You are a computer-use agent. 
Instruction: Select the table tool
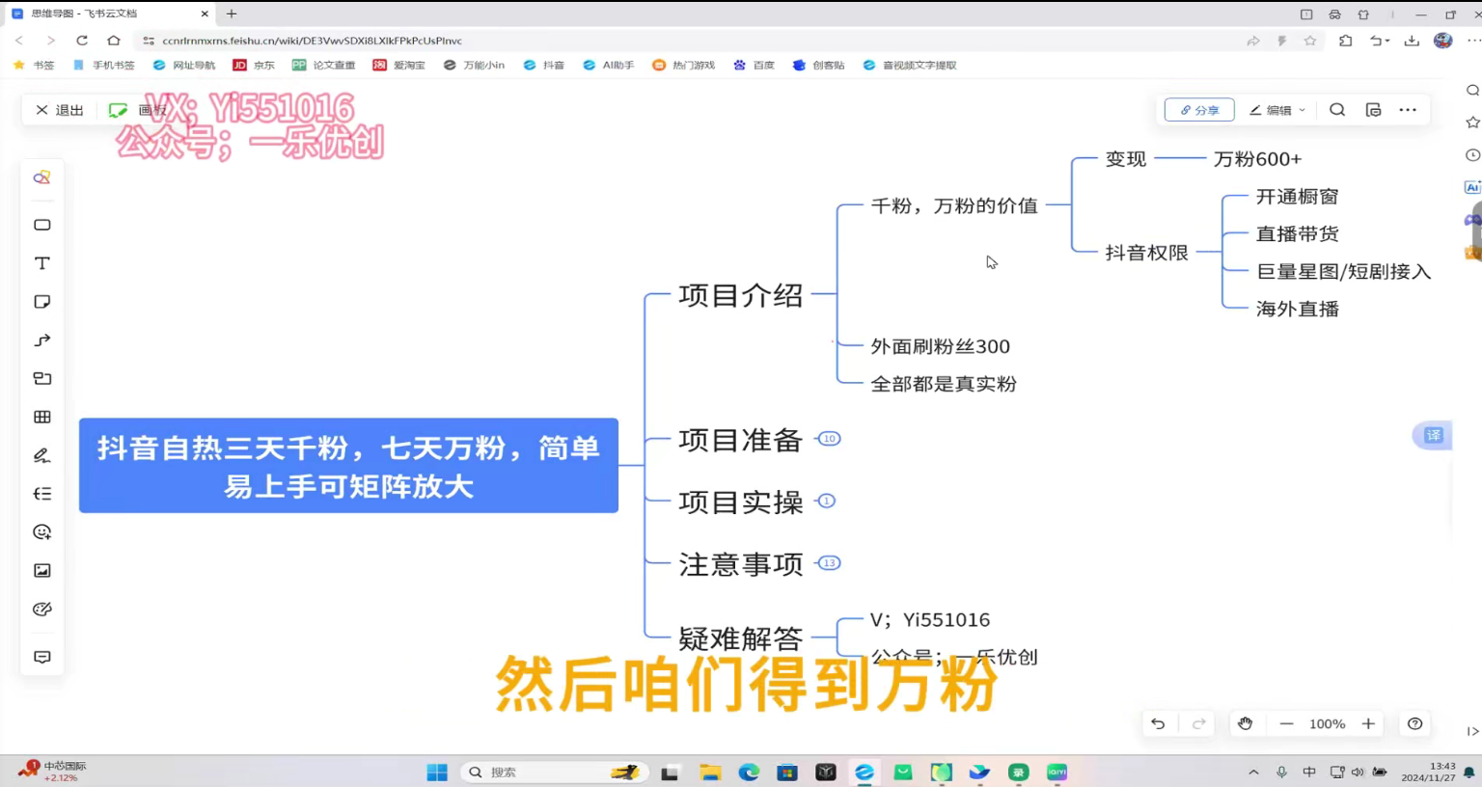(41, 417)
